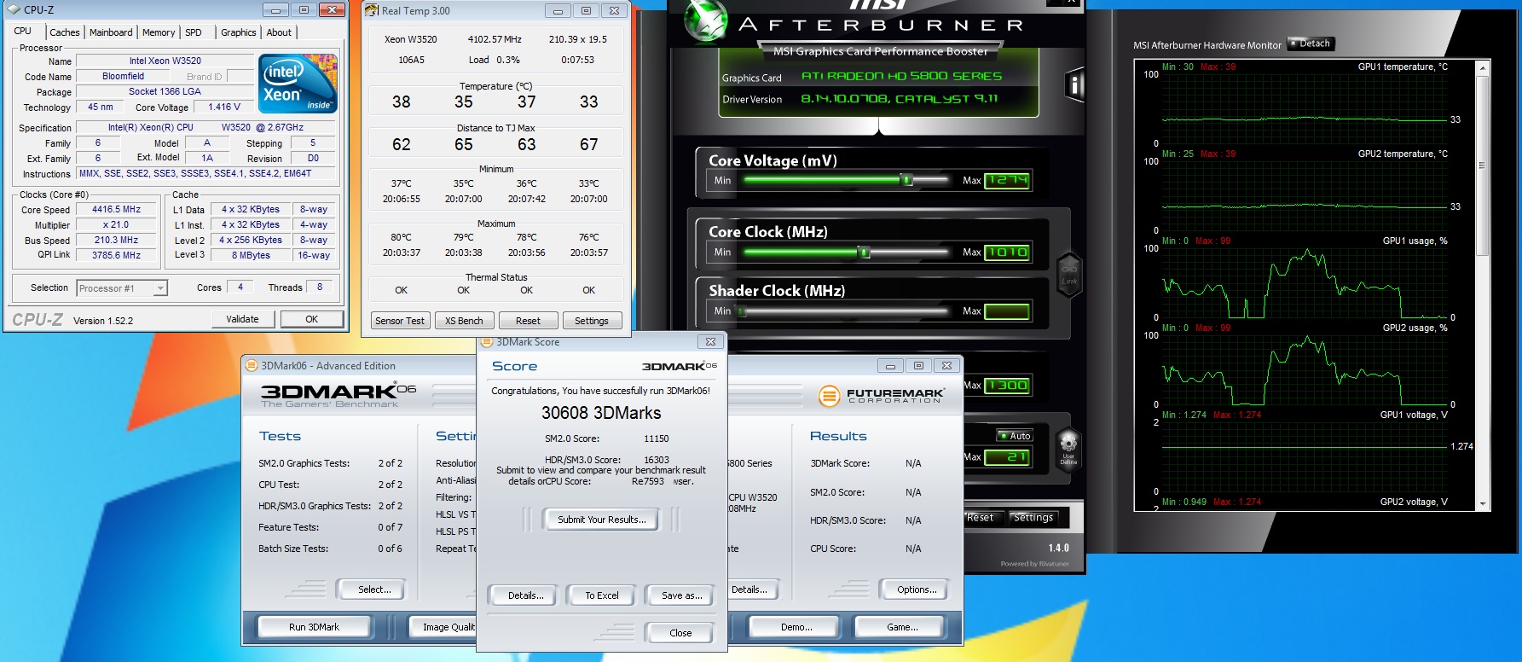Click the Futuremark Corporation orange logo
Viewport: 1522px width, 662px height.
click(829, 396)
